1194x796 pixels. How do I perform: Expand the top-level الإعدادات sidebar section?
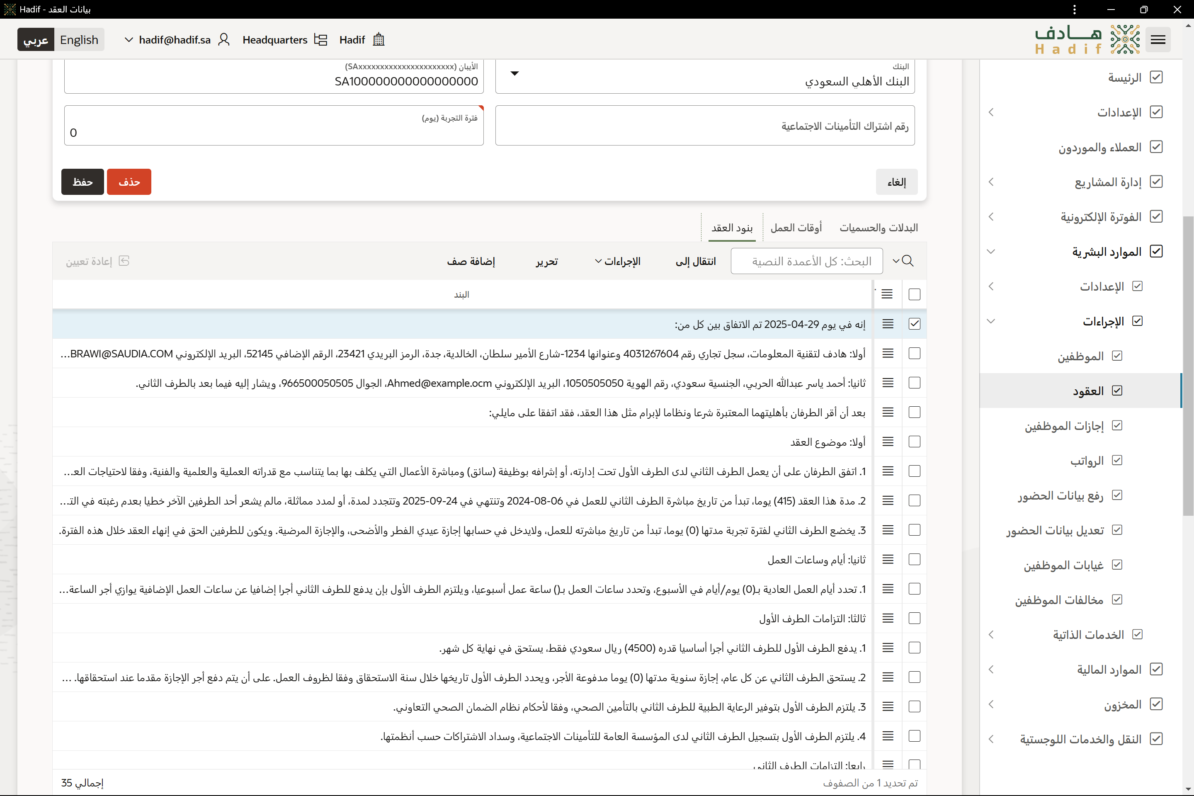pos(991,112)
